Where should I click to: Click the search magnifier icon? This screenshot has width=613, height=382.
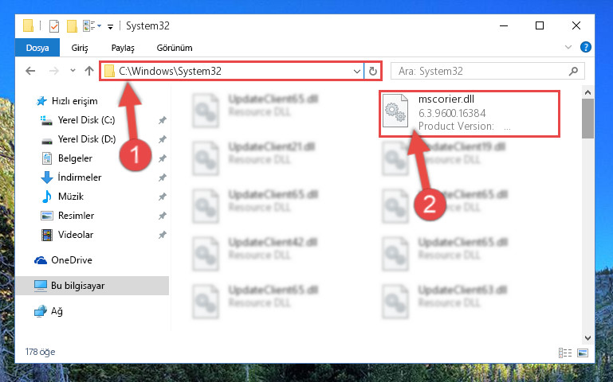573,71
